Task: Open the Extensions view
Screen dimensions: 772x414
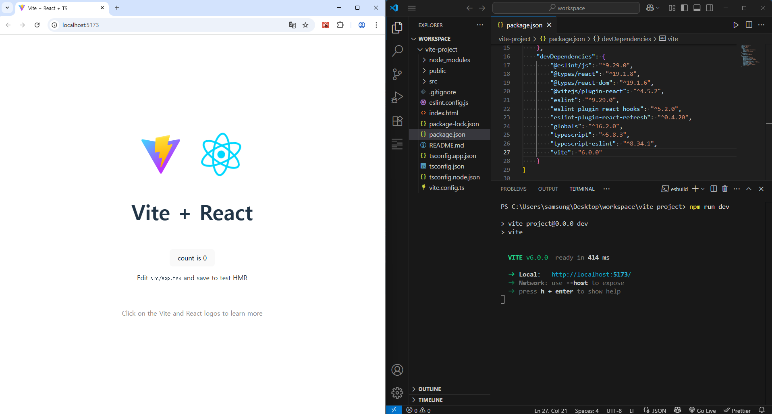Action: tap(397, 121)
